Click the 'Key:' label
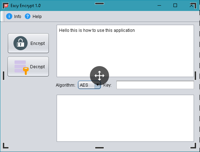200x152 pixels. tap(107, 85)
